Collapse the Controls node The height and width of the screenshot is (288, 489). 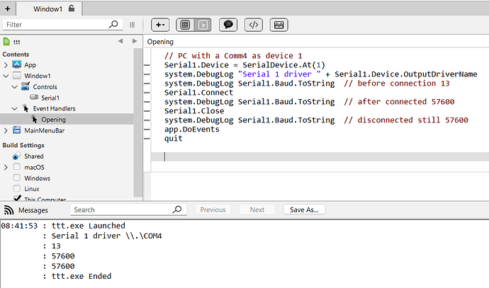[14, 87]
